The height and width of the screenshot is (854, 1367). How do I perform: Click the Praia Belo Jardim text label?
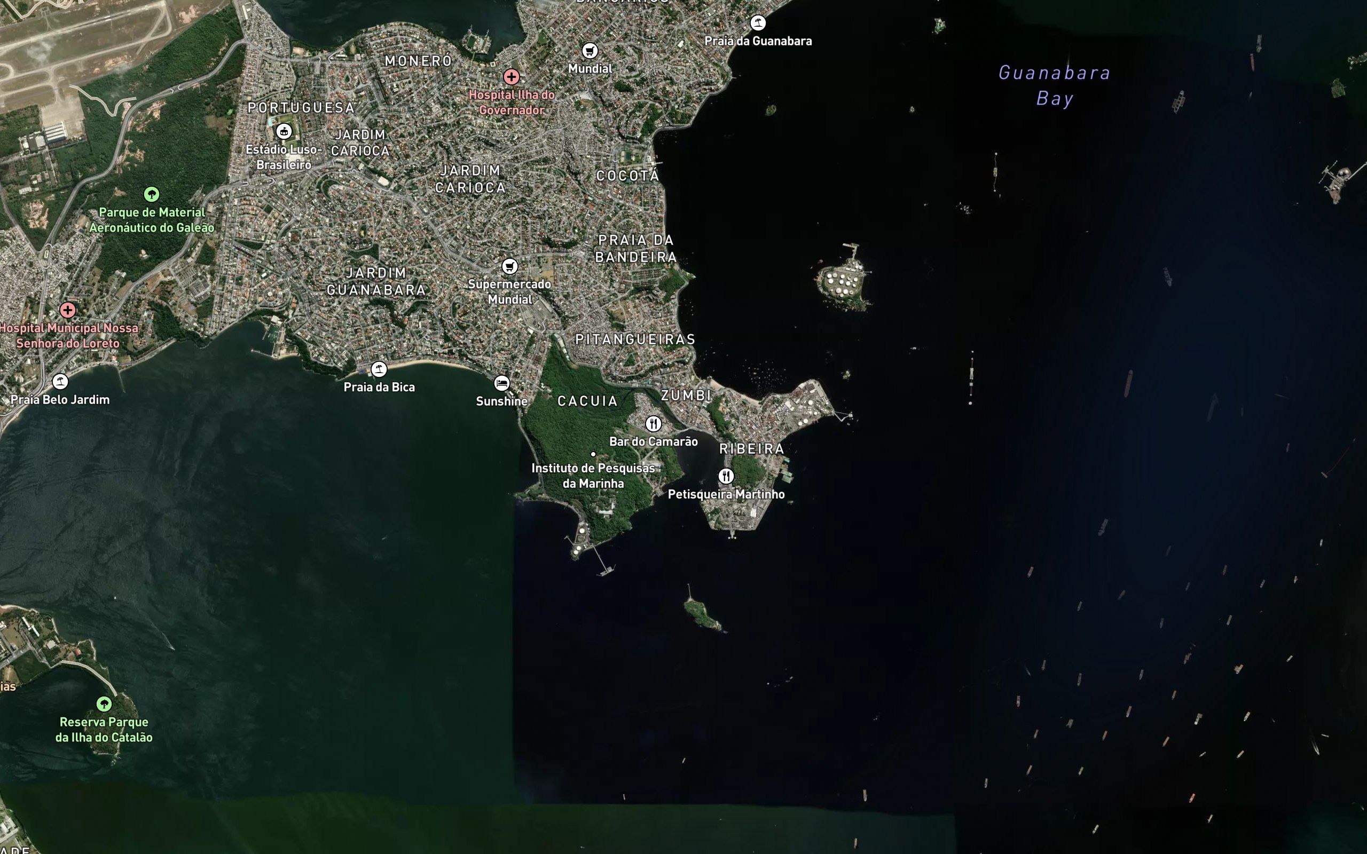[x=60, y=399]
